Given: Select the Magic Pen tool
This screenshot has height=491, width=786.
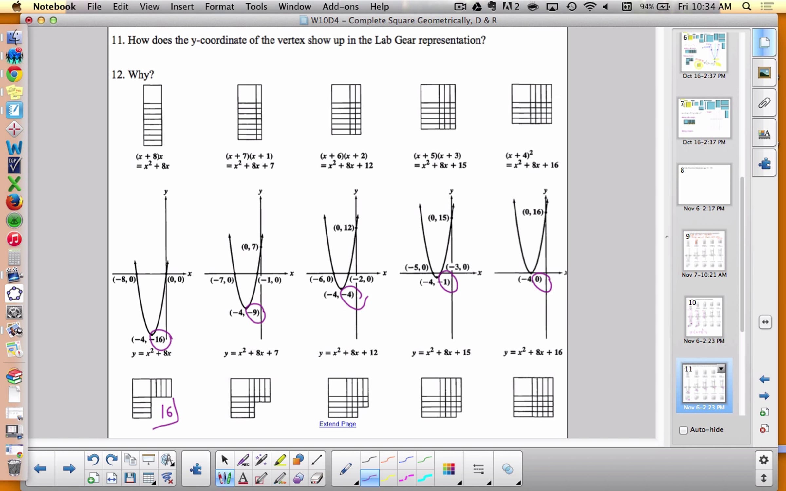Looking at the screenshot, I should [261, 460].
